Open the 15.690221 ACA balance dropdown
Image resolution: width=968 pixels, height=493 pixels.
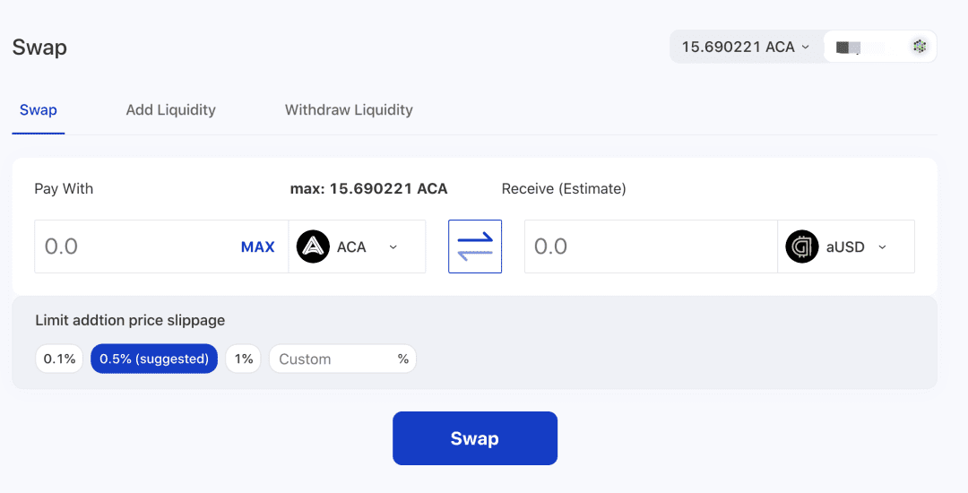pyautogui.click(x=746, y=47)
